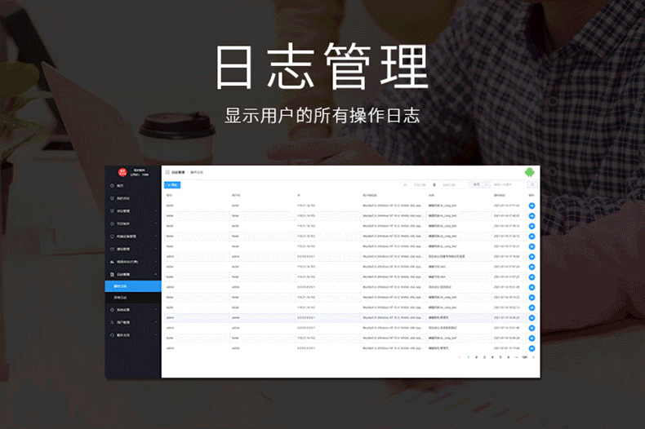This screenshot has height=429, width=645.
Task: Open the filter type dropdown in the toolbar
Action: (480, 185)
